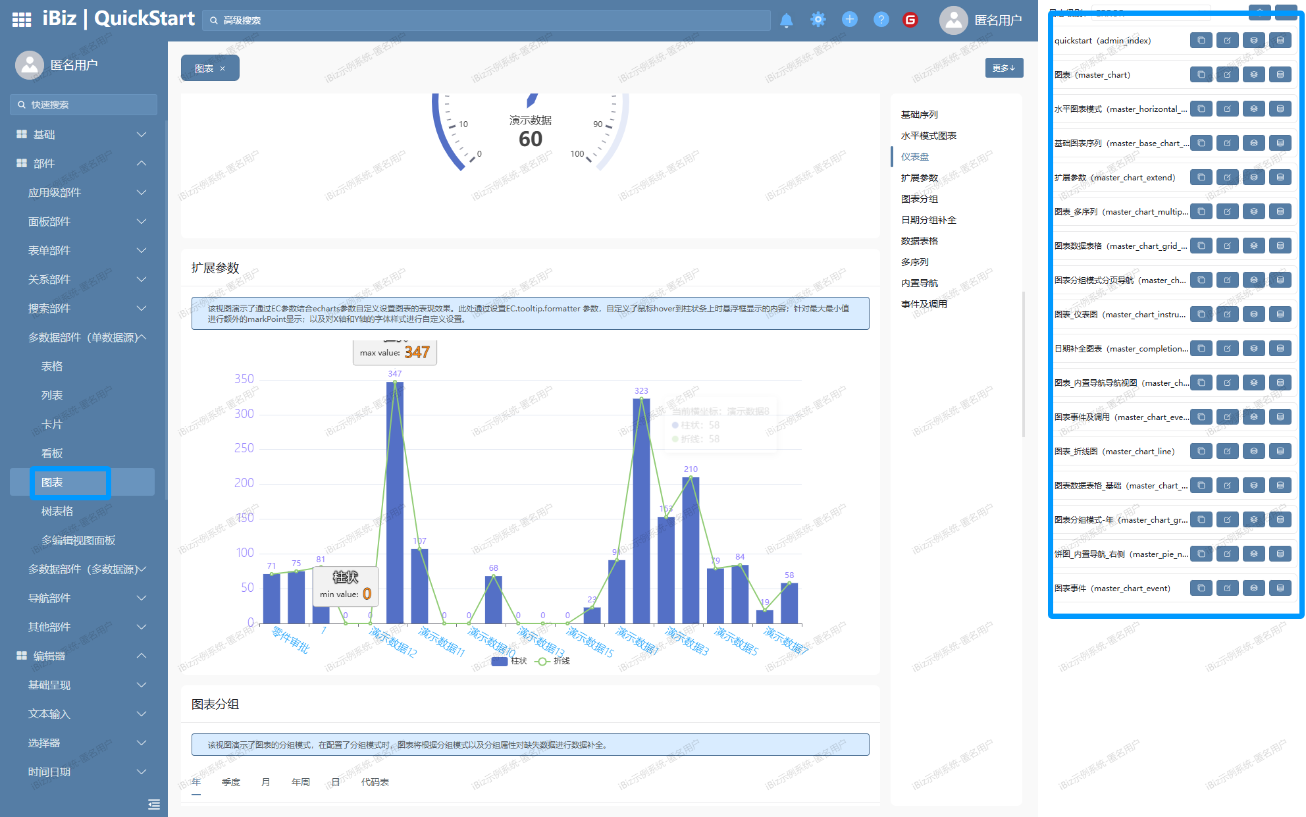The width and height of the screenshot is (1306, 817).
Task: Click copy icon for quickstart (admin_index)
Action: (1201, 41)
